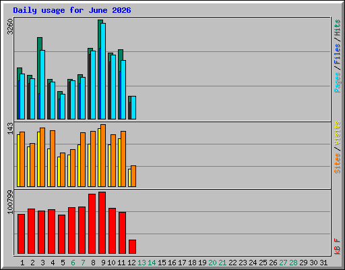Click the 'Pages' legend label

(x=338, y=82)
